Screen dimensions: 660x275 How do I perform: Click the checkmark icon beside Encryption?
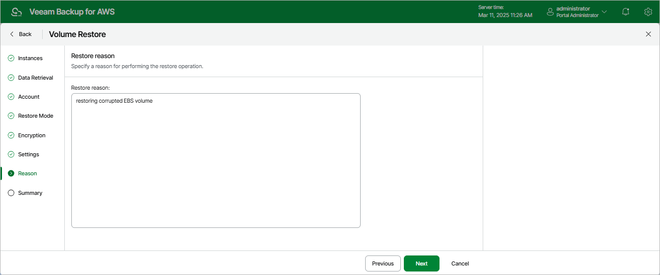click(x=11, y=135)
